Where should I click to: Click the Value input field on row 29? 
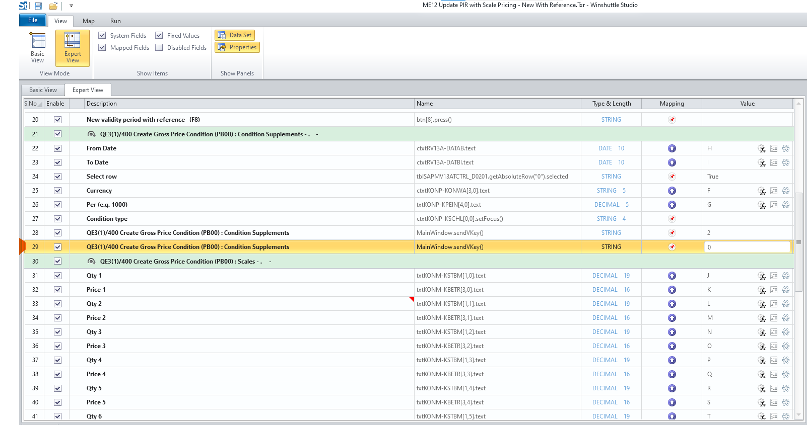pyautogui.click(x=747, y=247)
